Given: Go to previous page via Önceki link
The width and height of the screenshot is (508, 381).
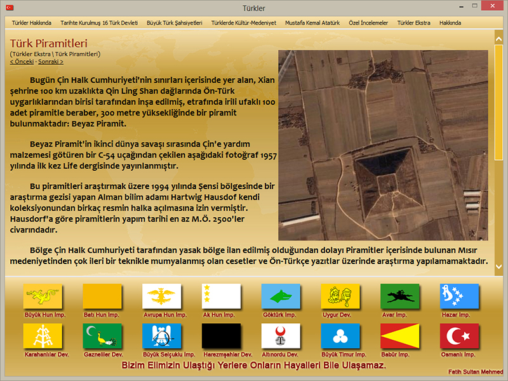Looking at the screenshot, I should (22, 62).
